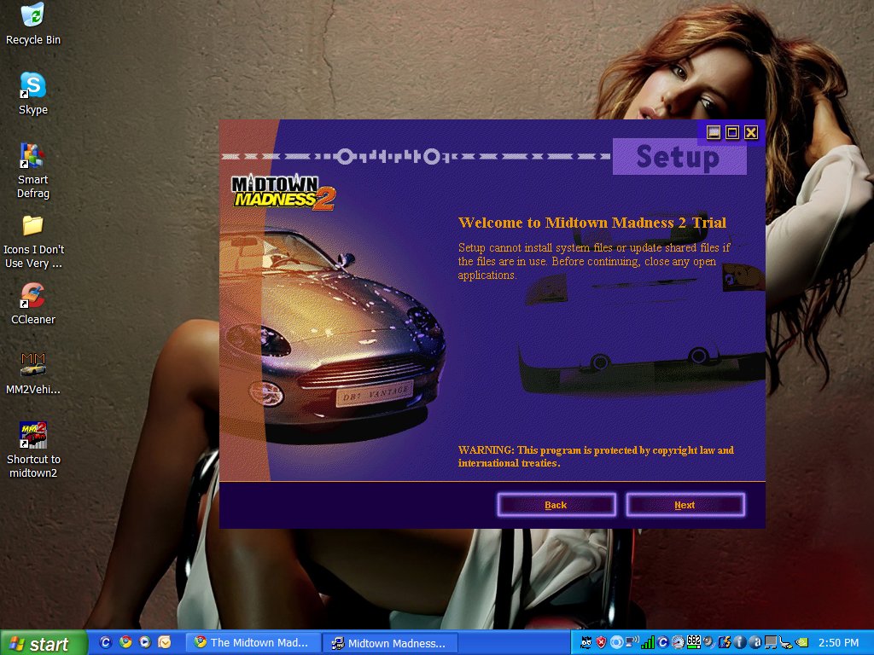
Task: Click the owl-eyes system tray icon
Action: pyautogui.click(x=586, y=642)
